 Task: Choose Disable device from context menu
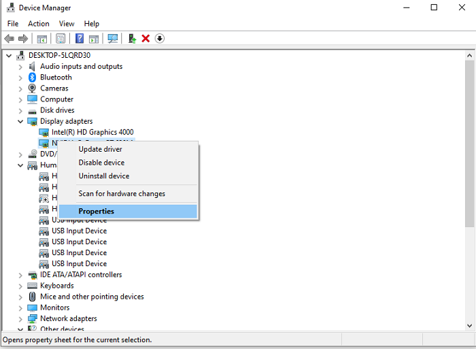(x=128, y=163)
